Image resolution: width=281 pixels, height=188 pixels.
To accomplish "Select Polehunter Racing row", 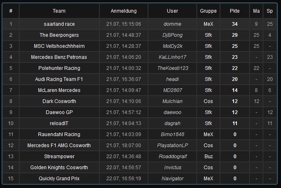I will pos(140,68).
